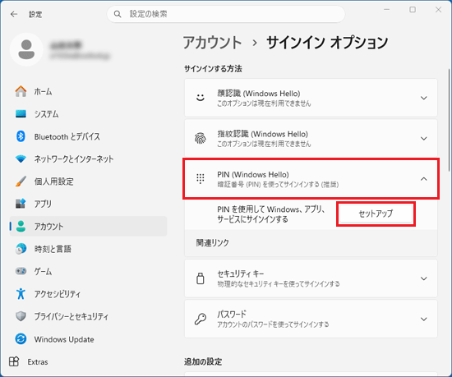Select ゲーム in the sidebar
Viewport: 452px width, 377px height.
click(88, 271)
